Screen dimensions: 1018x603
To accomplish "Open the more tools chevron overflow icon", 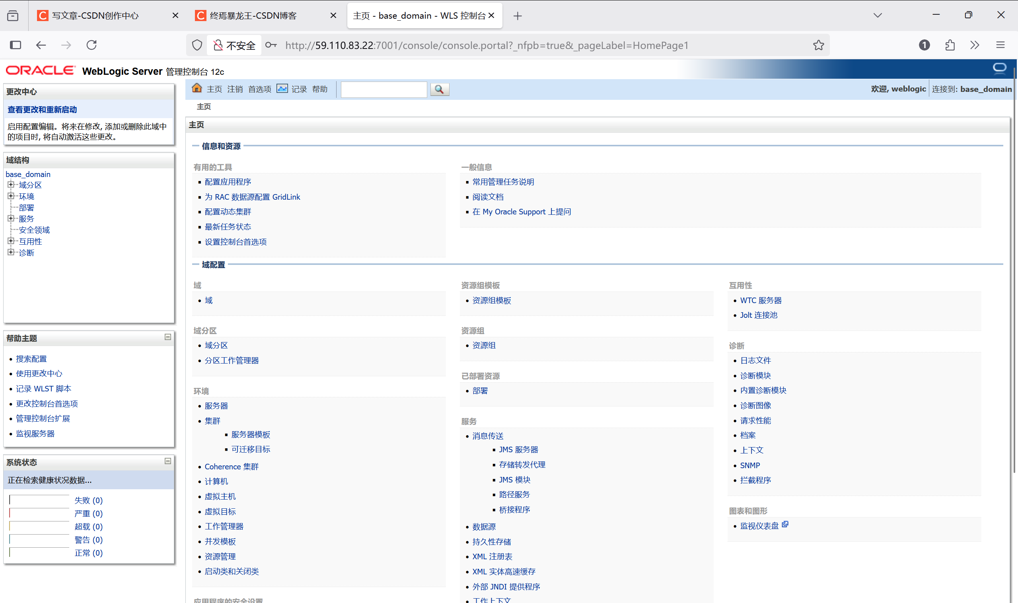I will tap(975, 45).
